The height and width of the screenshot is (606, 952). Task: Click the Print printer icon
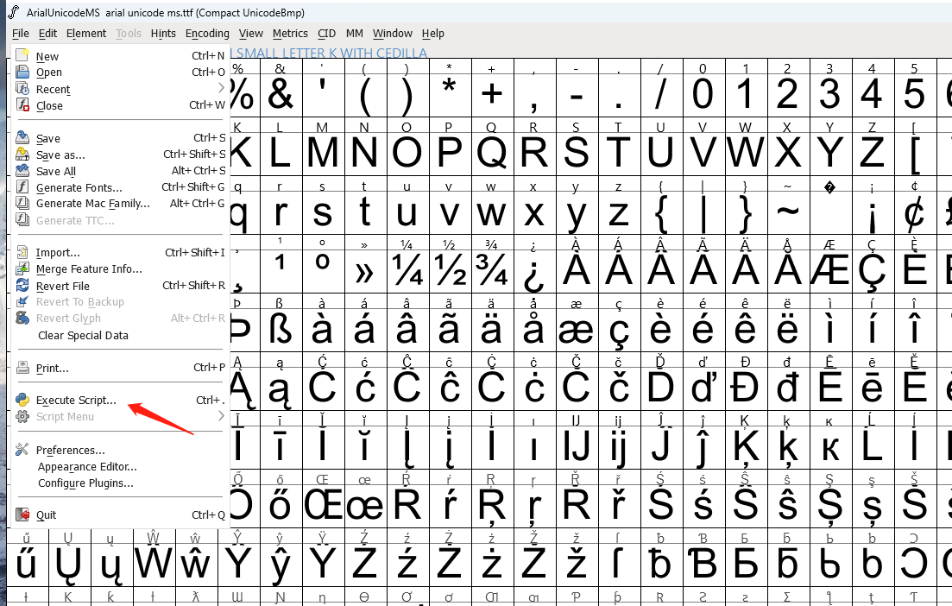22,368
